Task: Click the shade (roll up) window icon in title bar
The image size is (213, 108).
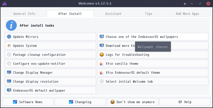Action: 185,4
